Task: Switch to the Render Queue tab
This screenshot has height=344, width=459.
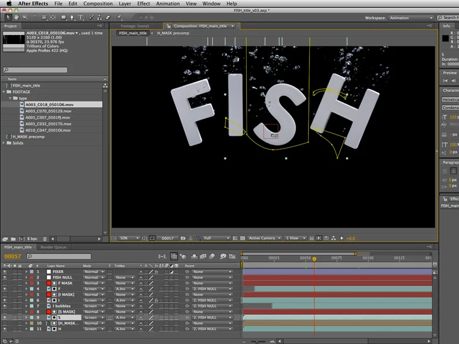Action: (x=53, y=247)
